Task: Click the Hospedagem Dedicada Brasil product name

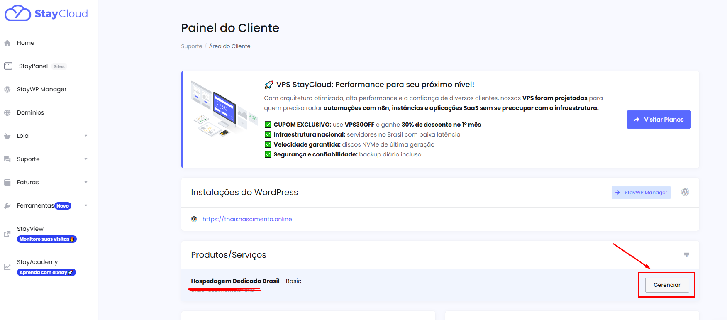Action: pyautogui.click(x=235, y=281)
